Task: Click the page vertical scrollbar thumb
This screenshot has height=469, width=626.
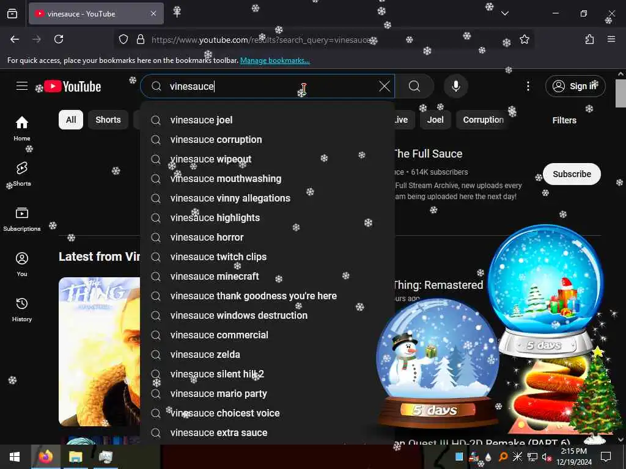Action: pos(620,93)
